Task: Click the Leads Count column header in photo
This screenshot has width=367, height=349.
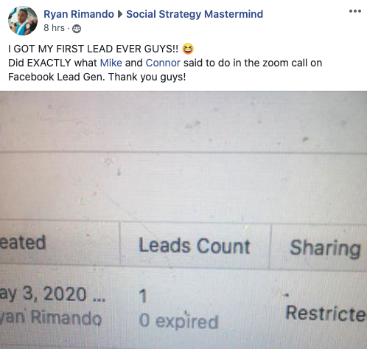Action: click(x=195, y=246)
